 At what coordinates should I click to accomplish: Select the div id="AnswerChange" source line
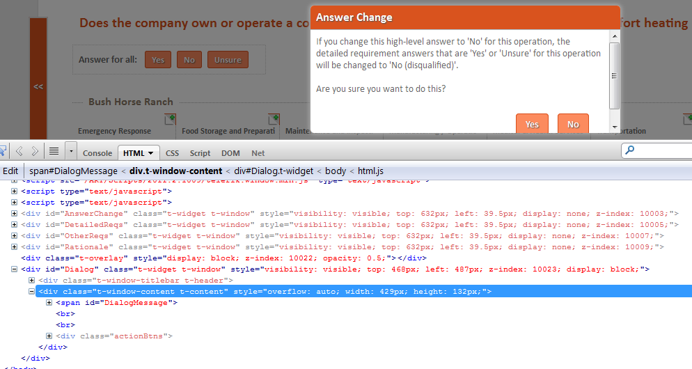coord(350,213)
